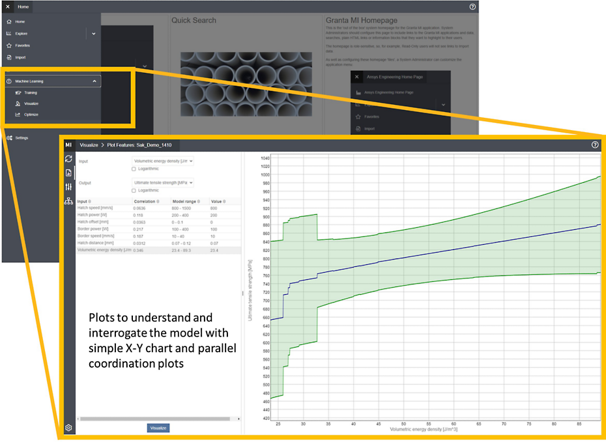Go to Visualize breadcrumb link
The height and width of the screenshot is (442, 606).
click(89, 145)
